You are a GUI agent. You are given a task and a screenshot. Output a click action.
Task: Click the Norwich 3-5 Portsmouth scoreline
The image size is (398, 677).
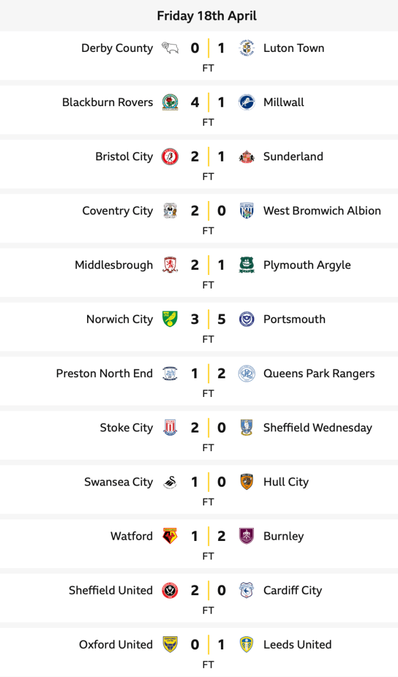coord(208,319)
